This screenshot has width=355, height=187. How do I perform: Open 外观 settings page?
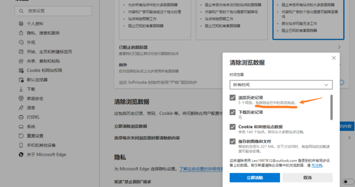click(x=31, y=42)
